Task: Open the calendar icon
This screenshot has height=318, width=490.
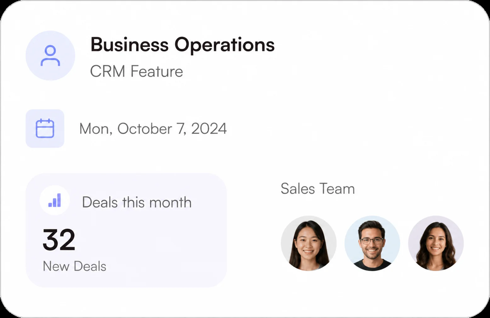Action: pyautogui.click(x=45, y=128)
